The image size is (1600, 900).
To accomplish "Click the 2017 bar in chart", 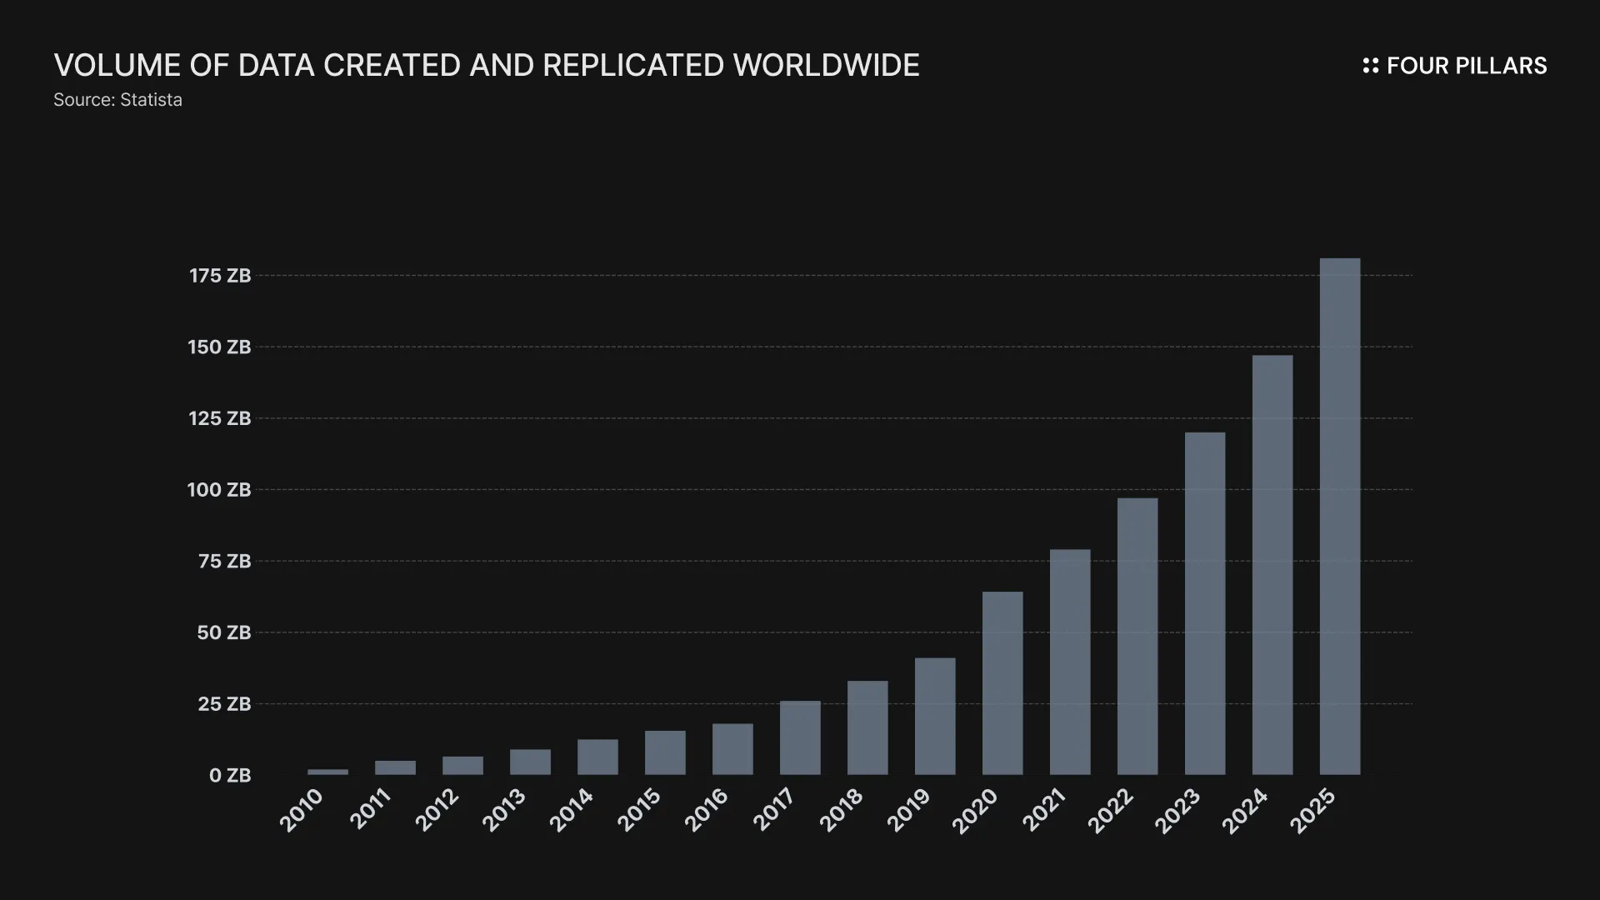I will [x=799, y=737].
